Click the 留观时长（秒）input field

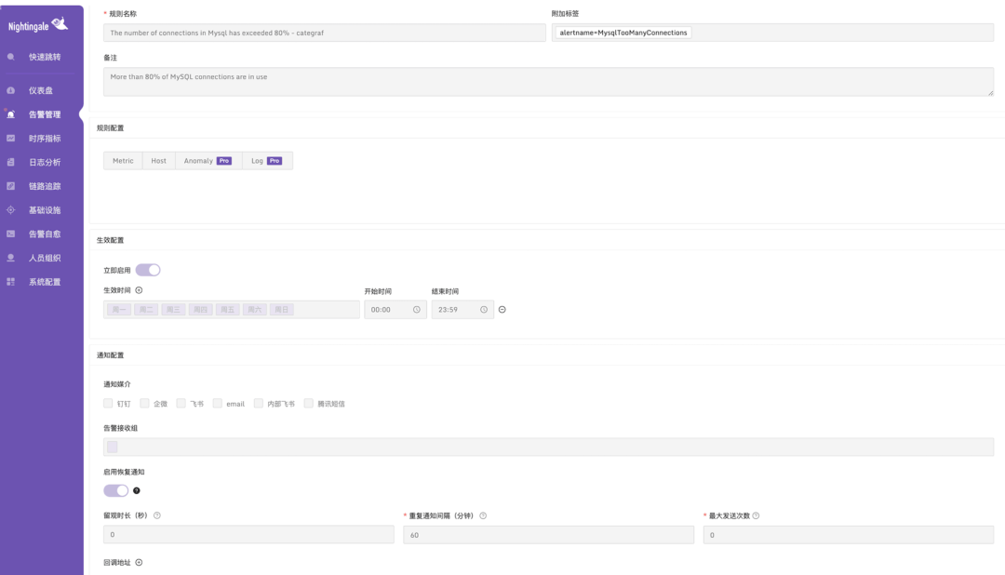point(248,535)
